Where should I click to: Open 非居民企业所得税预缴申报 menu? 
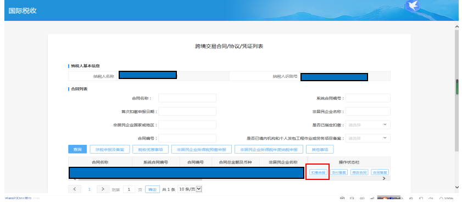202,149
